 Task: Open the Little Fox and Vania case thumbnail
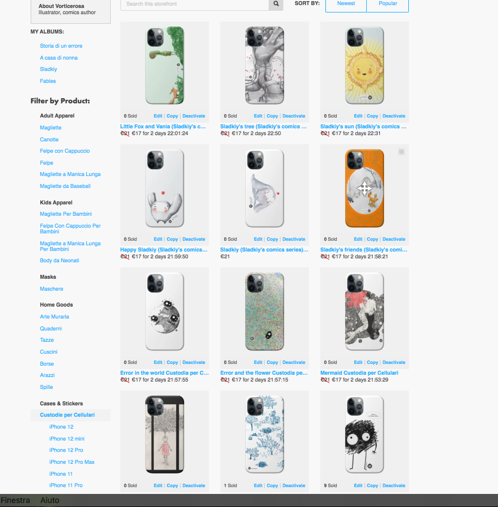pyautogui.click(x=165, y=66)
